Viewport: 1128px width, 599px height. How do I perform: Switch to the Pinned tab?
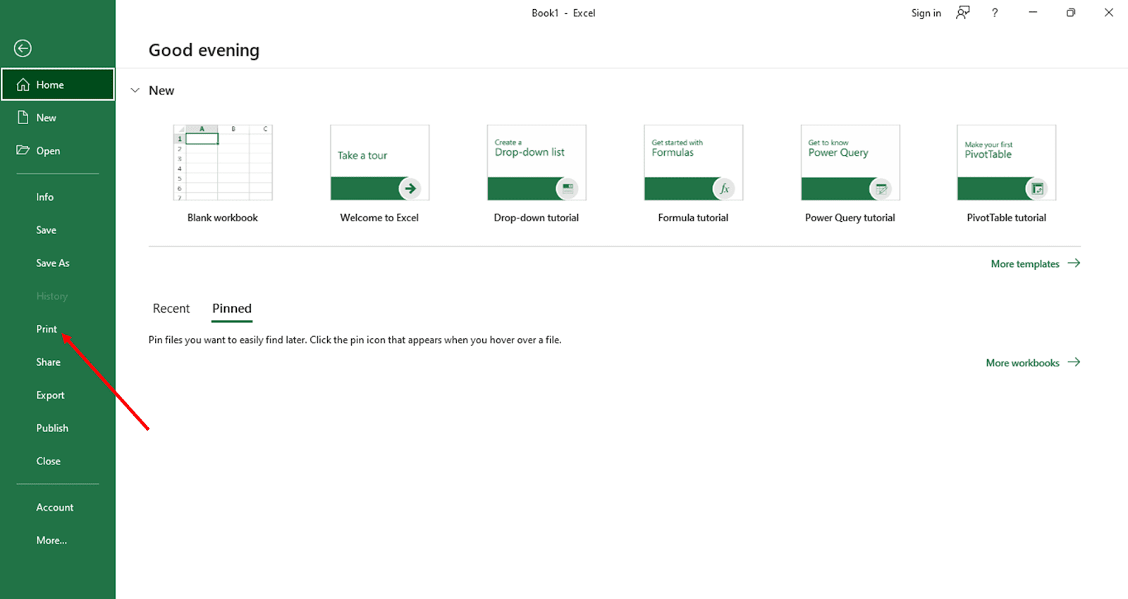[x=232, y=309]
